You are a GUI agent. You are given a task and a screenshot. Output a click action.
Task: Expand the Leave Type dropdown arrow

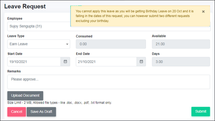click(x=67, y=44)
